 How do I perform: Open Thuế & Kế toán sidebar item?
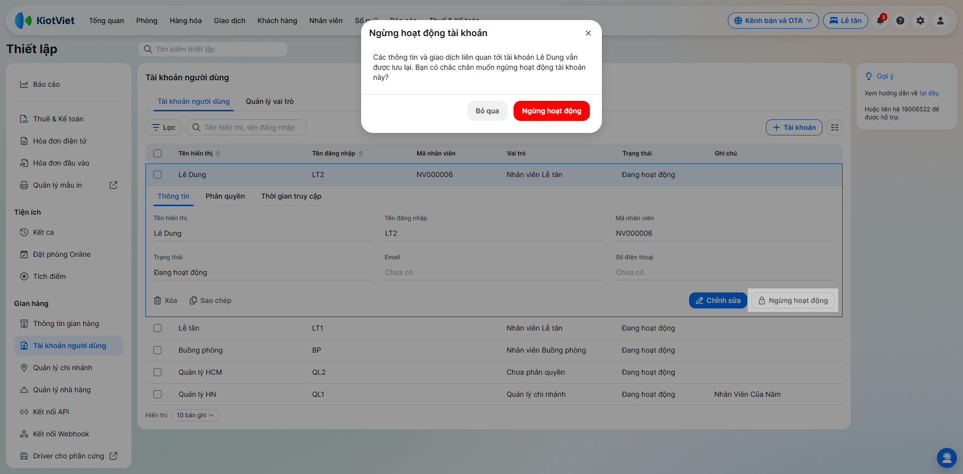pyautogui.click(x=69, y=119)
